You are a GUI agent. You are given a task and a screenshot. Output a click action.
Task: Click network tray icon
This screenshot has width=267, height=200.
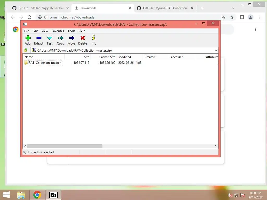236,195
